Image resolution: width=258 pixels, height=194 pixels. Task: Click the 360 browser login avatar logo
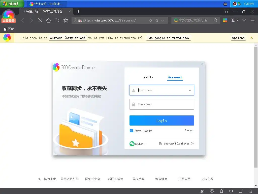[x=8, y=16]
